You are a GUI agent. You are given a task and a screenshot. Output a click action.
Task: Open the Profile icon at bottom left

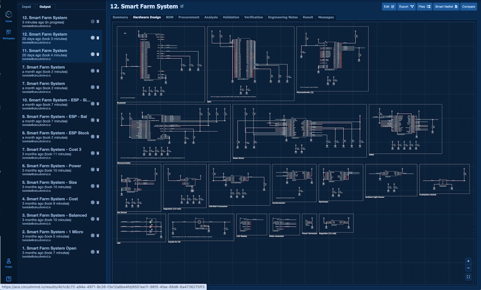[x=8, y=261]
